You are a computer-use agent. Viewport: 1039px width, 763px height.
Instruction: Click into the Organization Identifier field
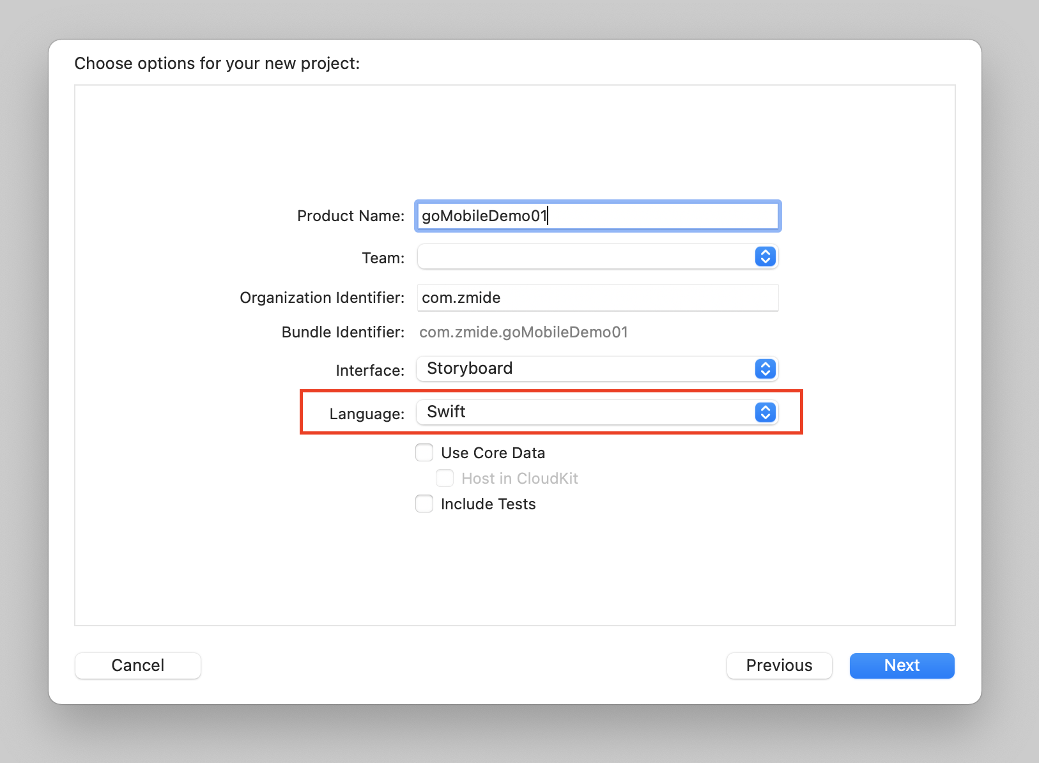(597, 298)
